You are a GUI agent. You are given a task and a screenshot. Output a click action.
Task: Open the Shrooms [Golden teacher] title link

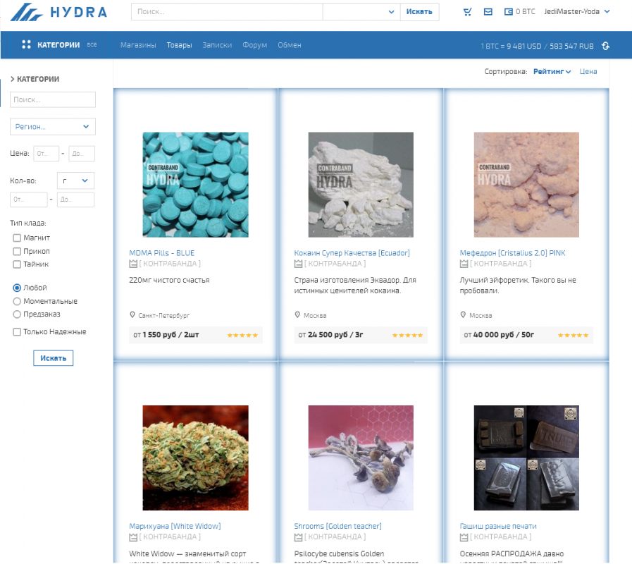pyautogui.click(x=337, y=526)
